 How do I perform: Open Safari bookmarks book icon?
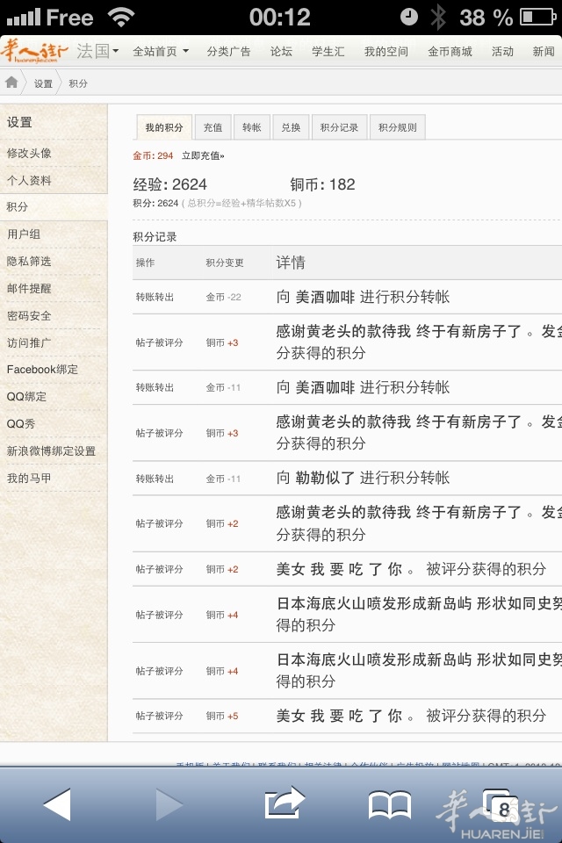[x=390, y=803]
